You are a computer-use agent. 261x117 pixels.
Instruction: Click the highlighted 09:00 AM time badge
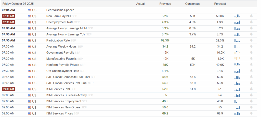click(8, 89)
